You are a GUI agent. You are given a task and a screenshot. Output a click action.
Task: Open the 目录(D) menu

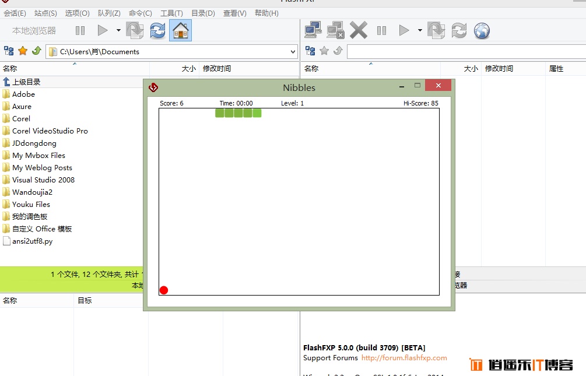tap(203, 13)
